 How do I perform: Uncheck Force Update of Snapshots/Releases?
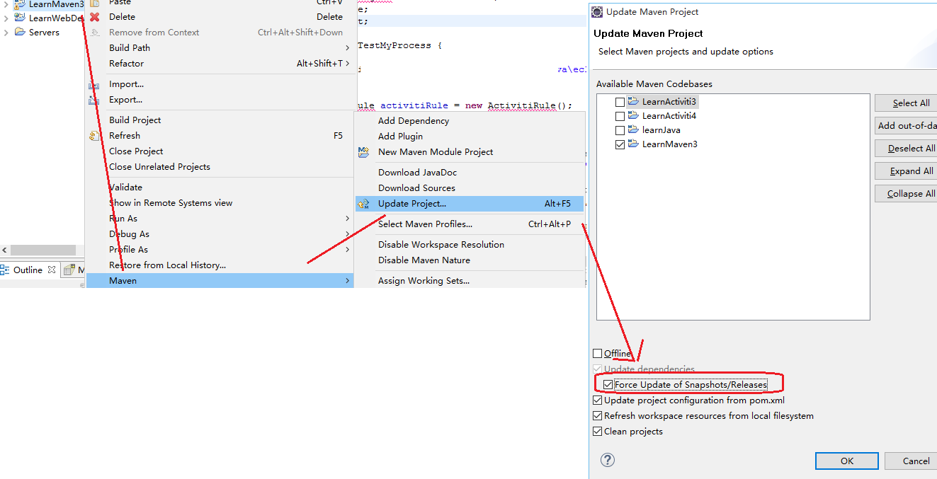click(608, 385)
